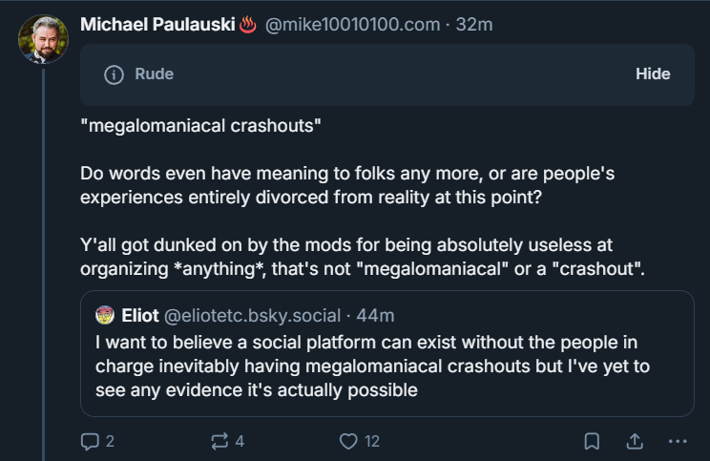Open the three-dot more options menu
The image size is (710, 461).
click(678, 441)
